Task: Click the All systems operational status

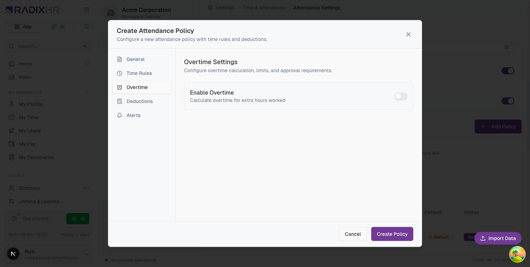Action: point(130,260)
